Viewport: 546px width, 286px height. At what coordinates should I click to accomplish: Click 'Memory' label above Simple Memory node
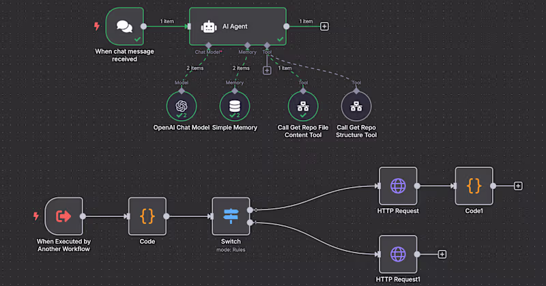click(x=235, y=83)
